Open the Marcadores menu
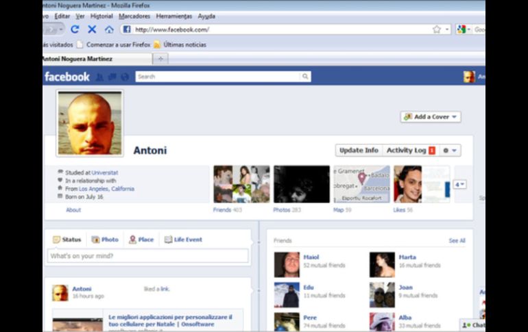The height and width of the screenshot is (332, 528). pos(134,16)
